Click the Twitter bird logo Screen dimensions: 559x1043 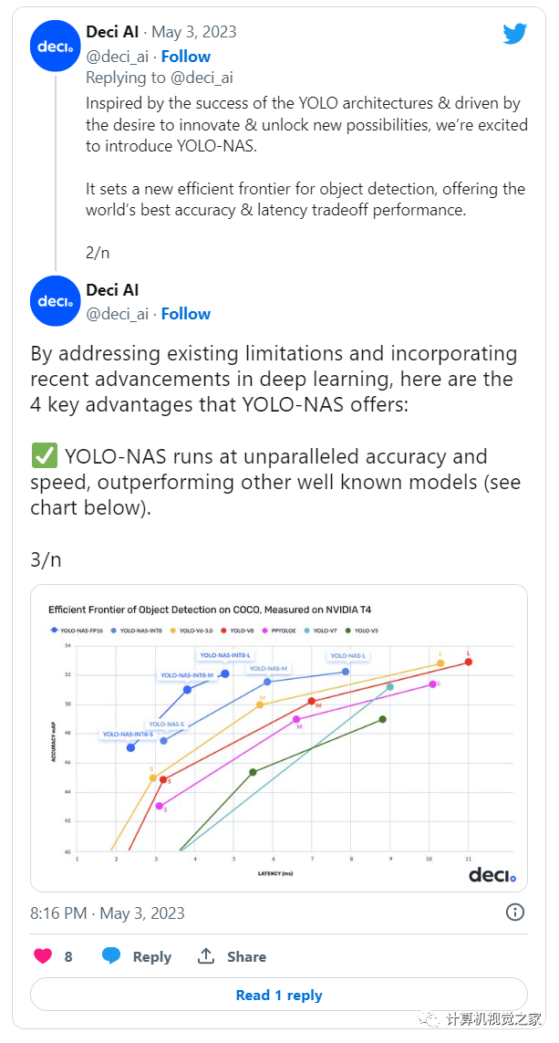515,33
